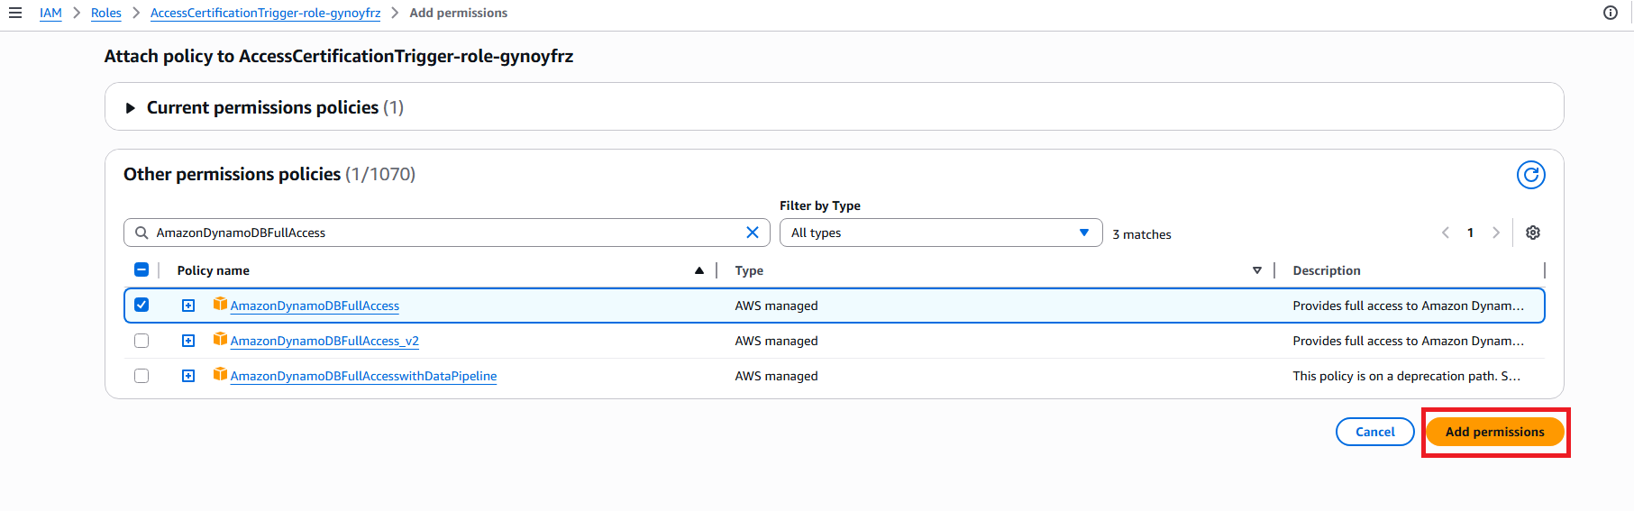
Task: Click the AmazonDynamoDBFullAccesswithDataPipeline cube icon
Action: (220, 374)
